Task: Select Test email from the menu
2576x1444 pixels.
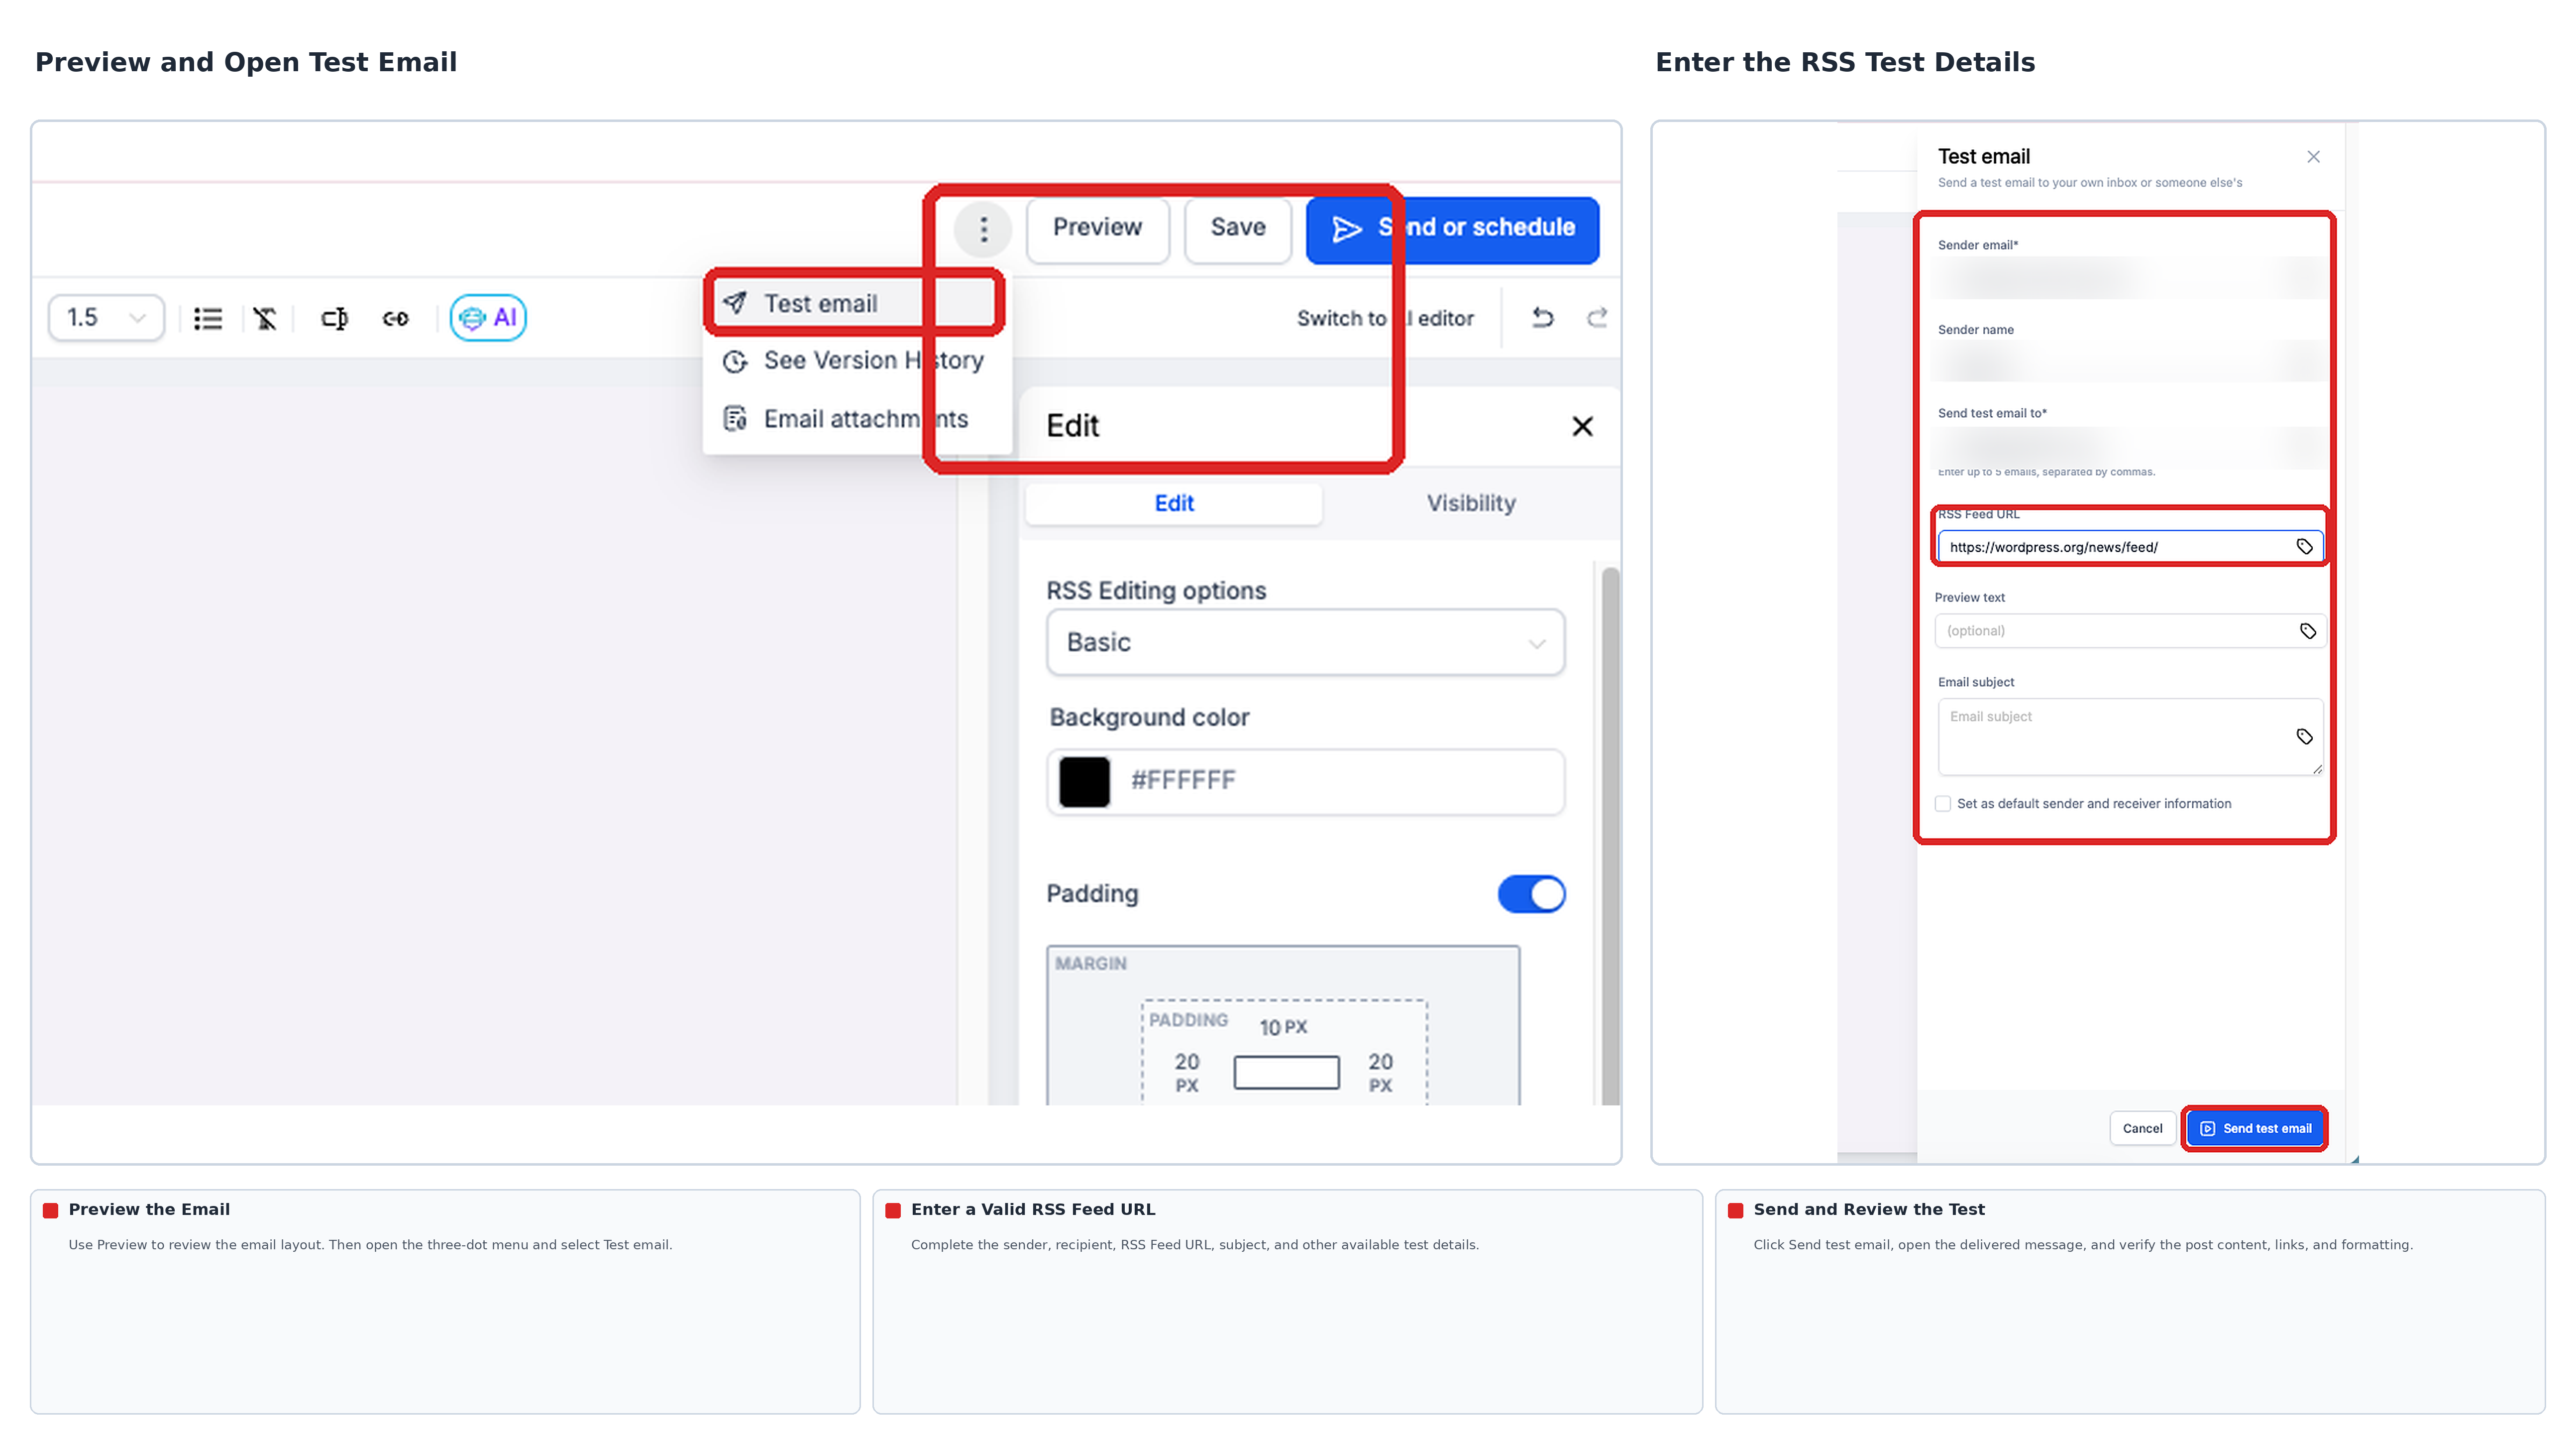Action: 855,303
